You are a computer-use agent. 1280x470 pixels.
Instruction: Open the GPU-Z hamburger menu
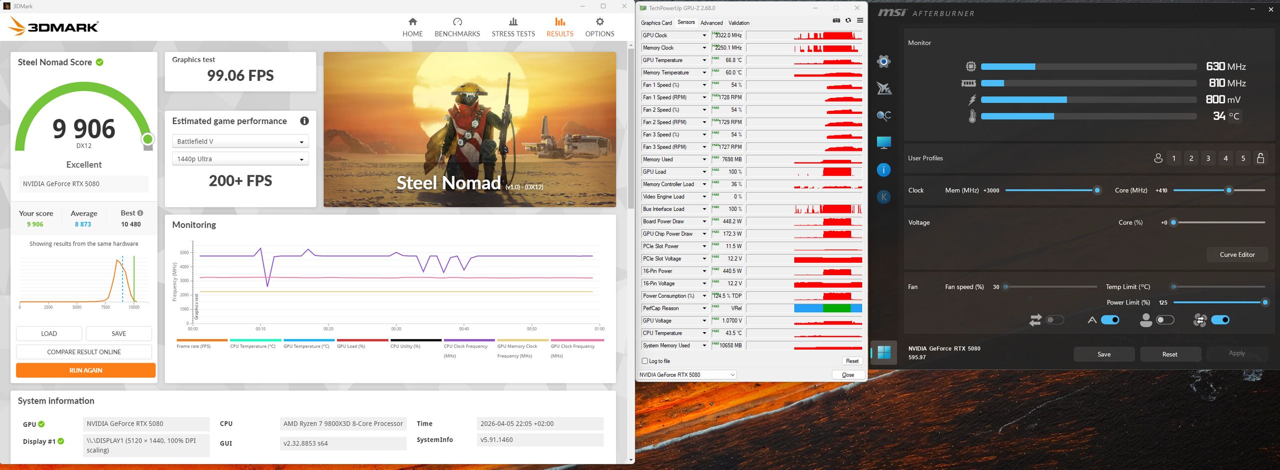[860, 20]
